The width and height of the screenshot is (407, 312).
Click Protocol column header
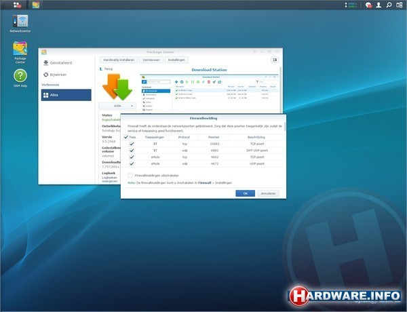pos(184,137)
